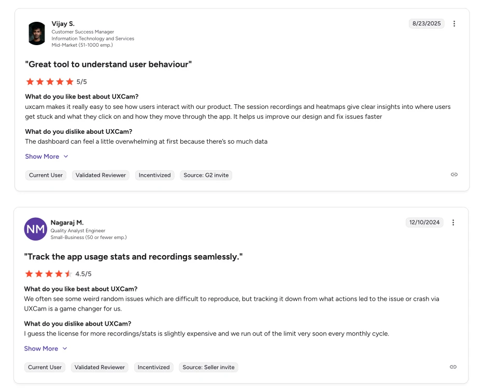
Task: Open the review titled "Great tool to understand user behaviour"
Action: [108, 64]
